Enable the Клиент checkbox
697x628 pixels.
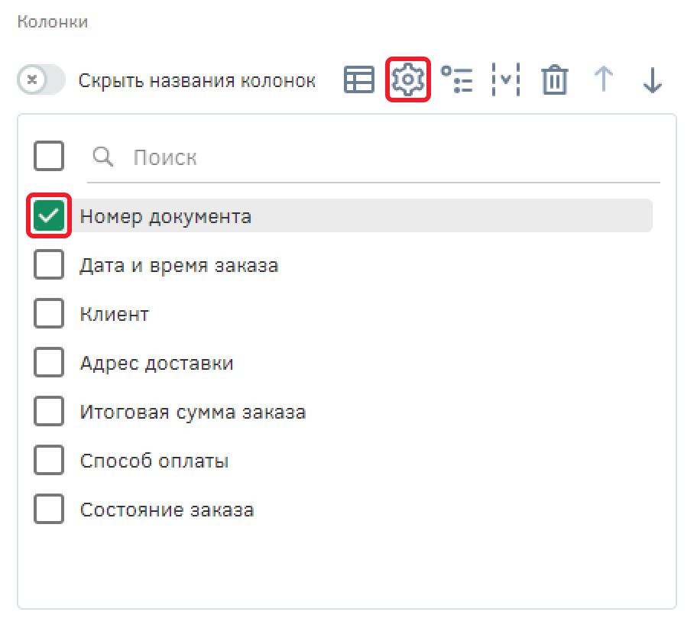49,315
